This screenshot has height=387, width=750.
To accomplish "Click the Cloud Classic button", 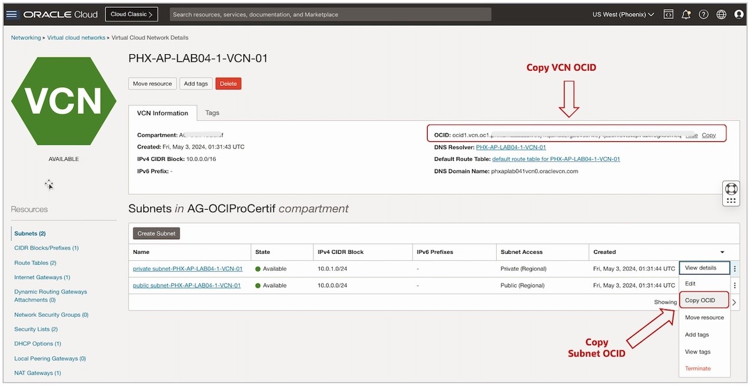I will pyautogui.click(x=131, y=14).
